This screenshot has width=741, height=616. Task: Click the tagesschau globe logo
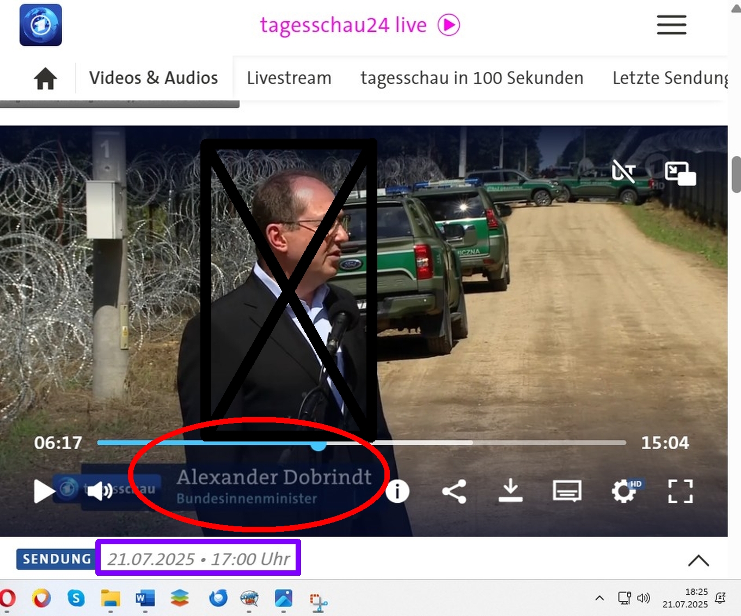(41, 25)
